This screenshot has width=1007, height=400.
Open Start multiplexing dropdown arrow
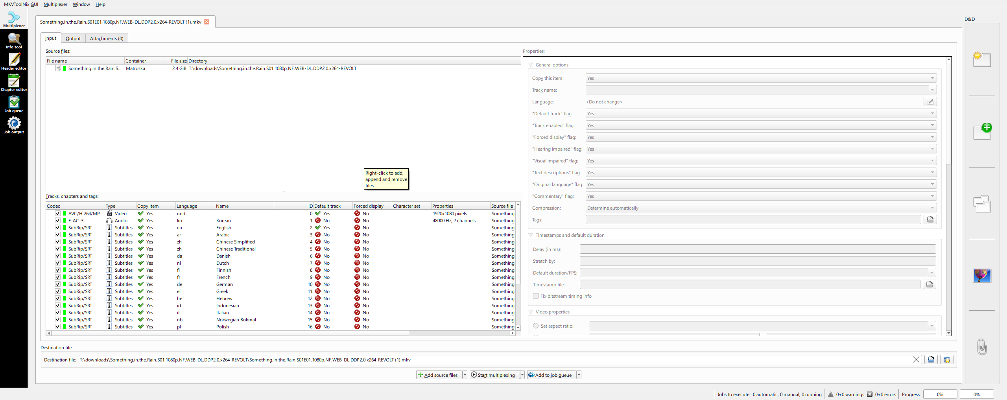click(x=522, y=375)
